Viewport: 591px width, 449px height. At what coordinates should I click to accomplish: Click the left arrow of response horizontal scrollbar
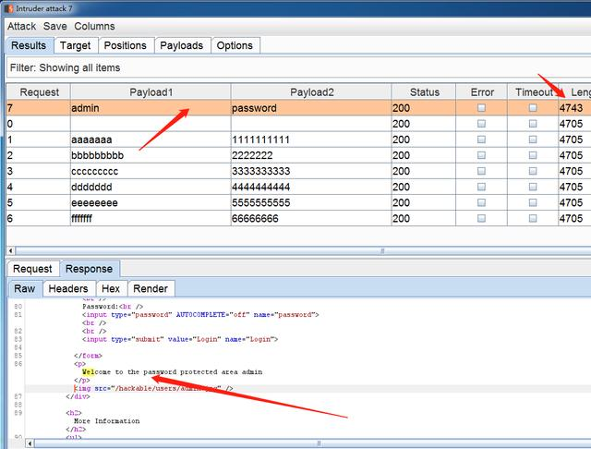[x=30, y=443]
